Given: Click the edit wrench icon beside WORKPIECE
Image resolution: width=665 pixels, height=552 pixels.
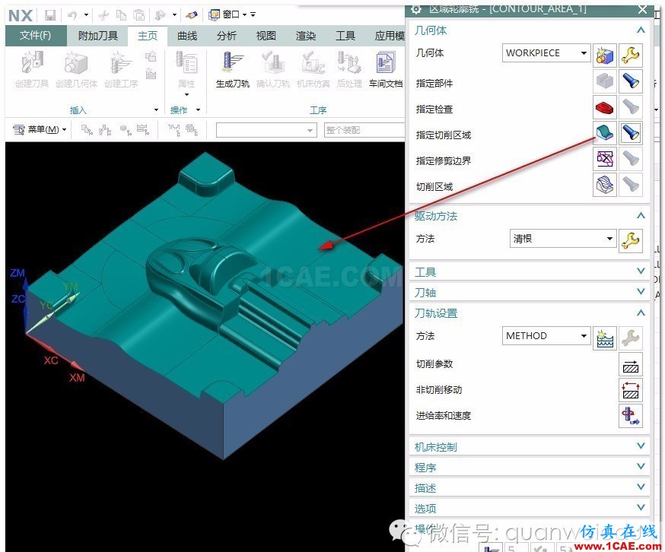Looking at the screenshot, I should click(x=631, y=55).
